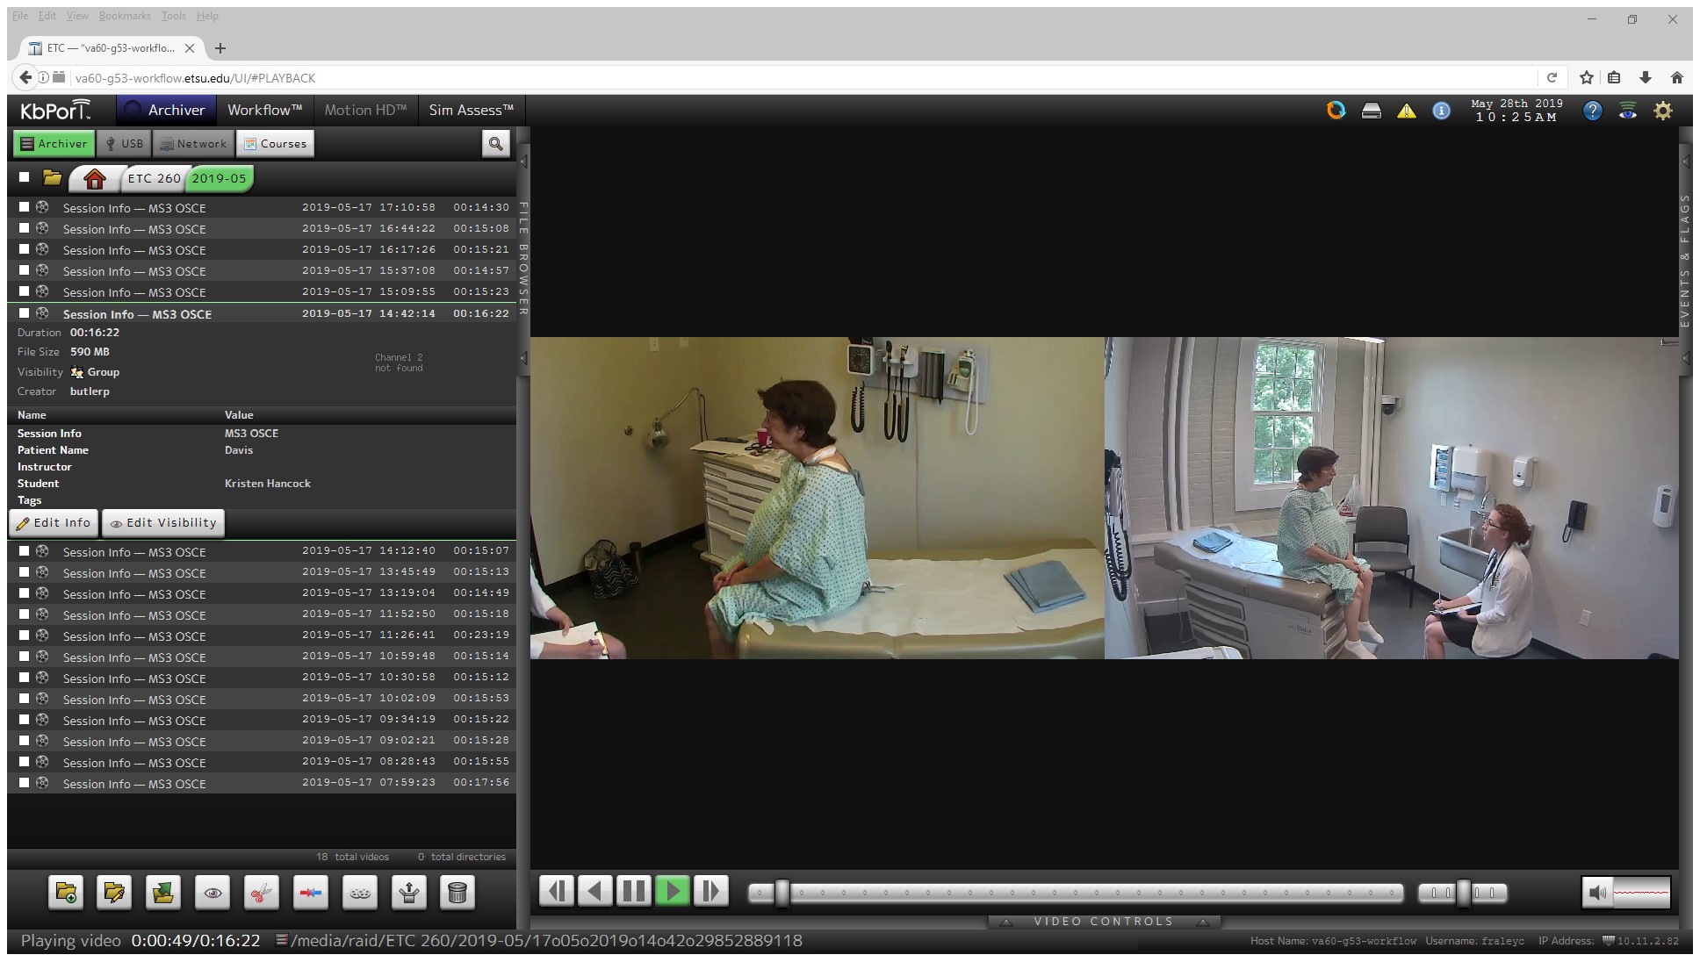1700x962 pixels.
Task: Click the Edit Visibility button
Action: click(163, 523)
